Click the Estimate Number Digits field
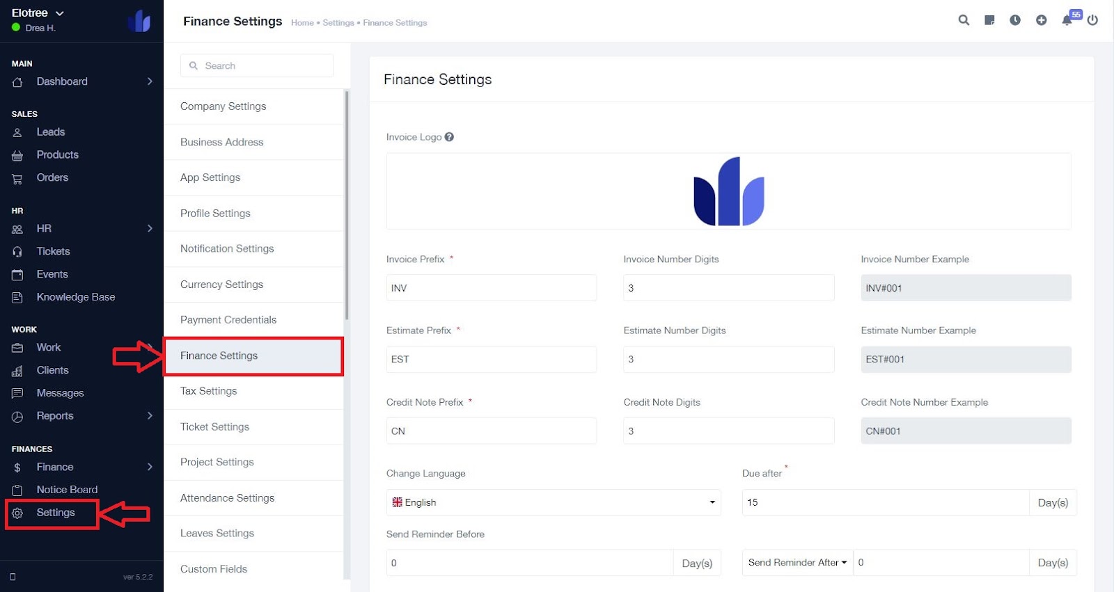Screen dimensions: 1114x592 click(729, 360)
